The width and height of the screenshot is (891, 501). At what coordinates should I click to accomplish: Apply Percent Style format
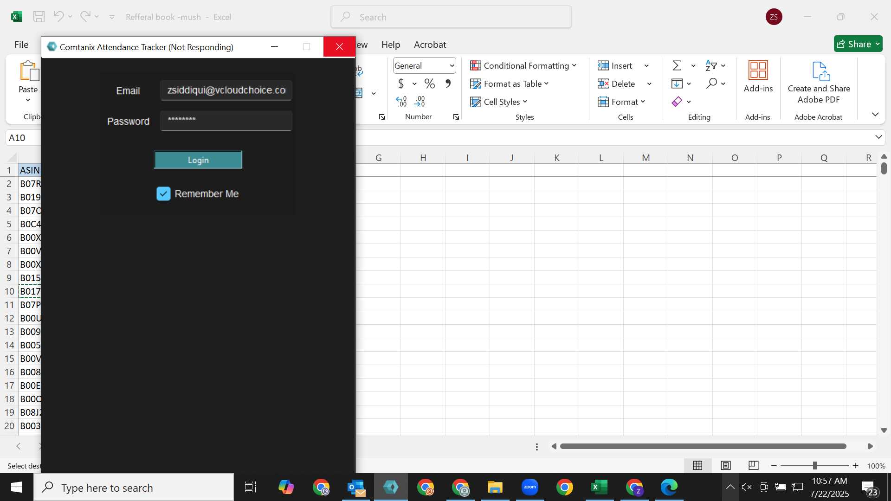(x=430, y=84)
